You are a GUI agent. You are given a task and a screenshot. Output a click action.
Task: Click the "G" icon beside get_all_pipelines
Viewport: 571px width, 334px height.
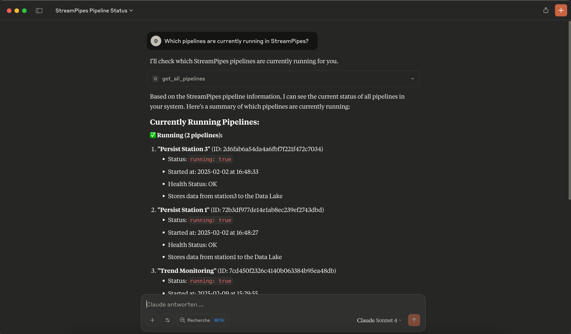155,79
